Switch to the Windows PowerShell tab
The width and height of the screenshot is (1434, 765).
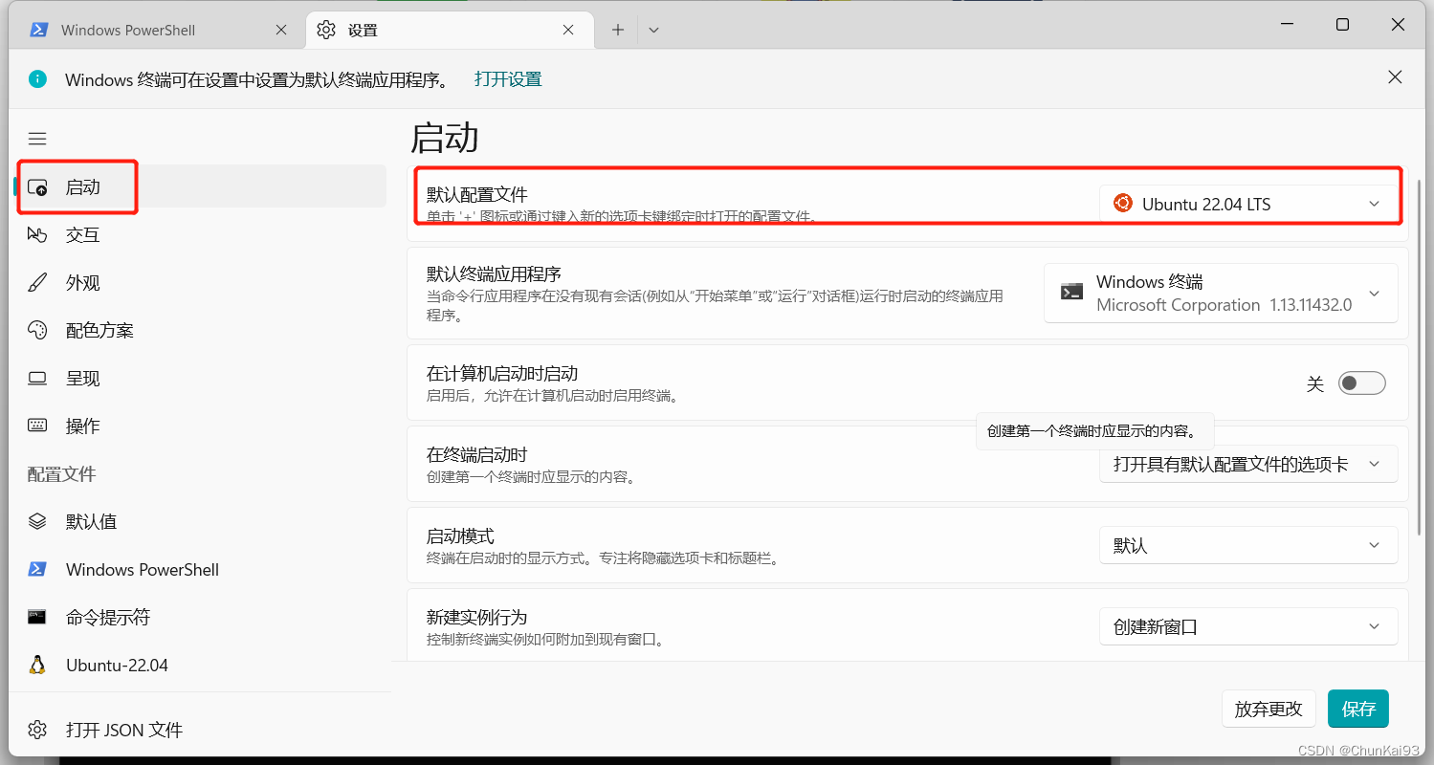[x=160, y=30]
